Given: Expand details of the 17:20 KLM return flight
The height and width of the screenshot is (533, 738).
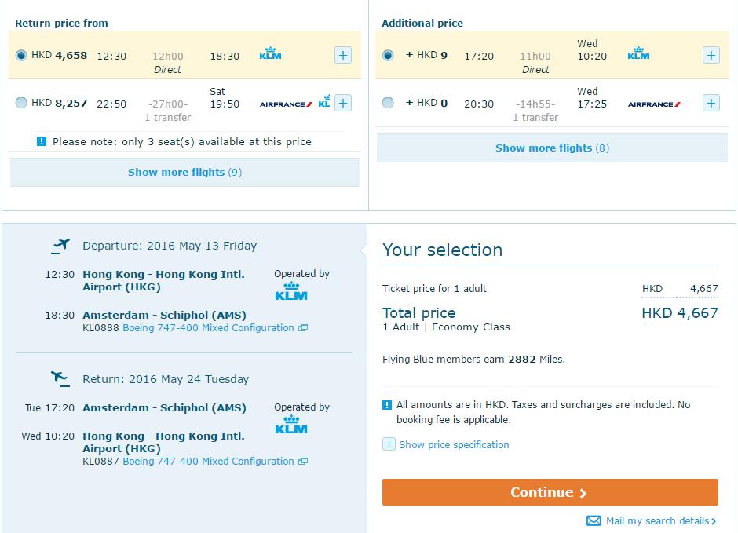Looking at the screenshot, I should click(x=711, y=55).
